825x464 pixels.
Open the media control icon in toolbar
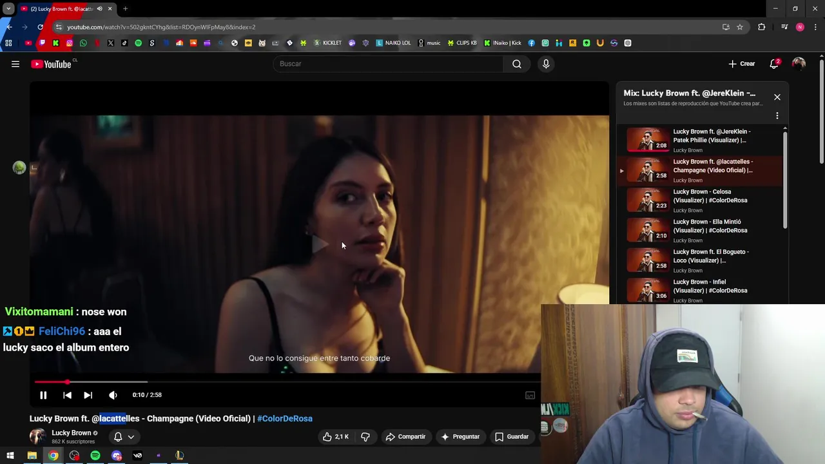pos(784,27)
